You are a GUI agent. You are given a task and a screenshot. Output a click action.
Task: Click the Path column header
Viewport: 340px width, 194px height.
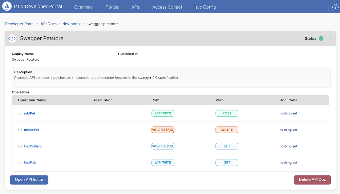[155, 100]
